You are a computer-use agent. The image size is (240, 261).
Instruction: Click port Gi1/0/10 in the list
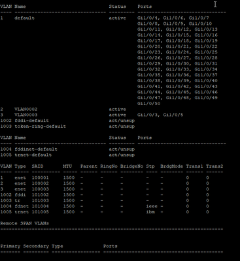tap(200, 23)
